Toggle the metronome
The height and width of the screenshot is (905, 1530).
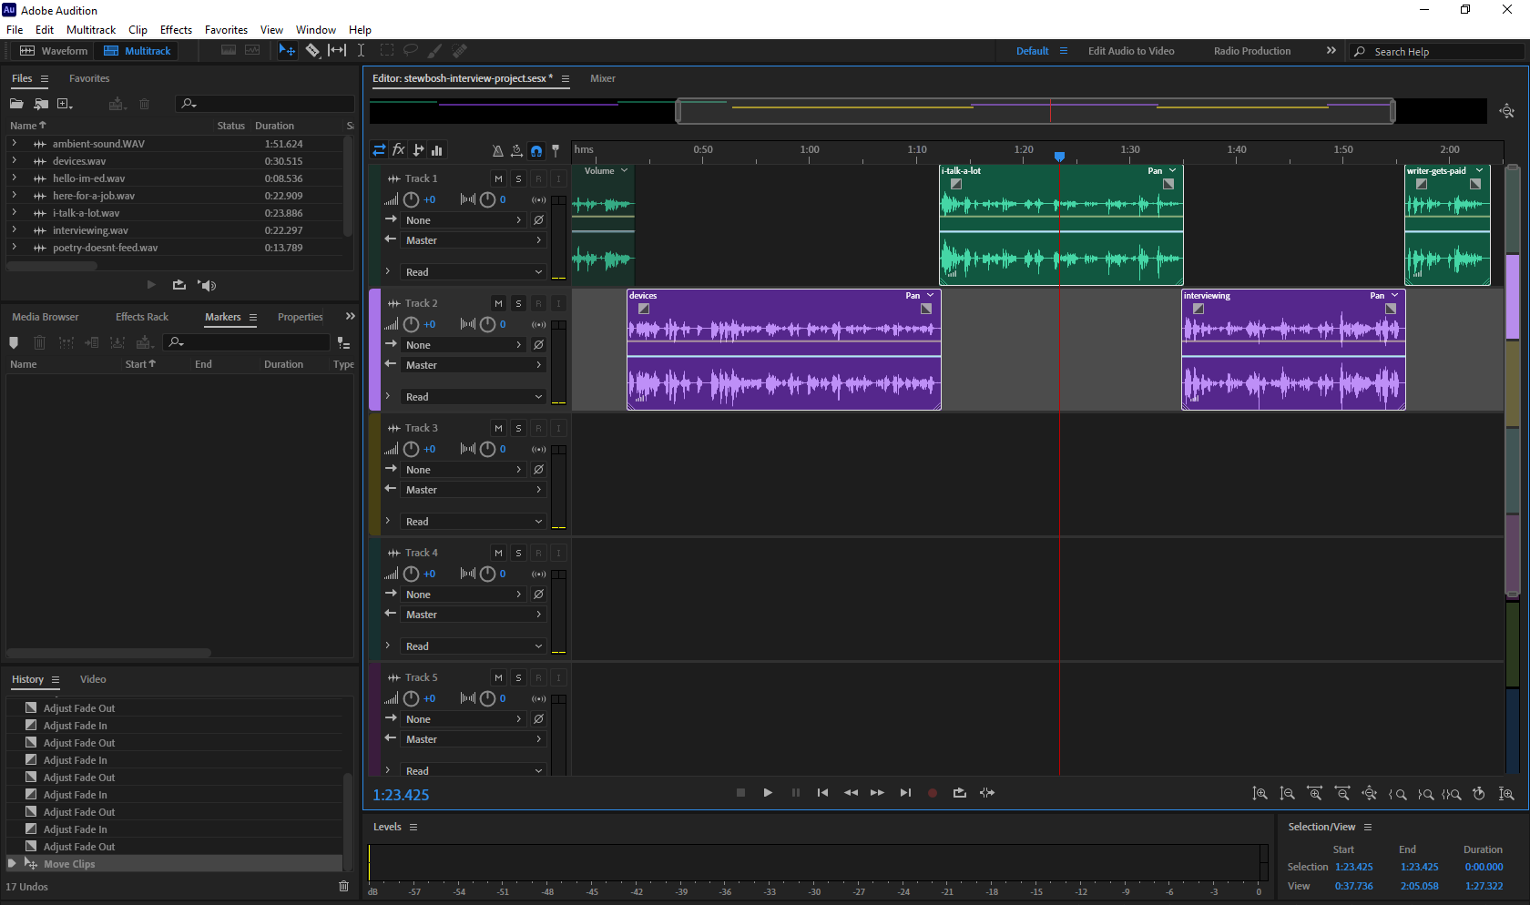coord(497,150)
